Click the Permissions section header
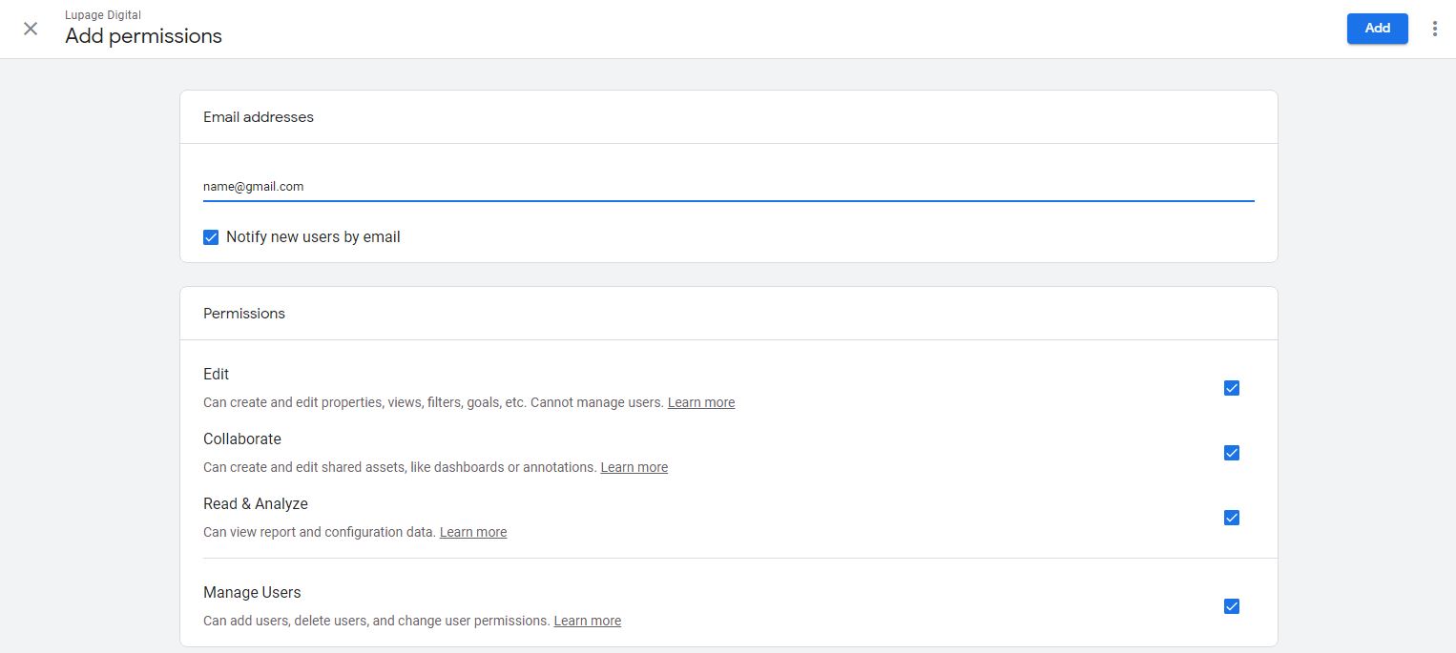 coord(243,313)
